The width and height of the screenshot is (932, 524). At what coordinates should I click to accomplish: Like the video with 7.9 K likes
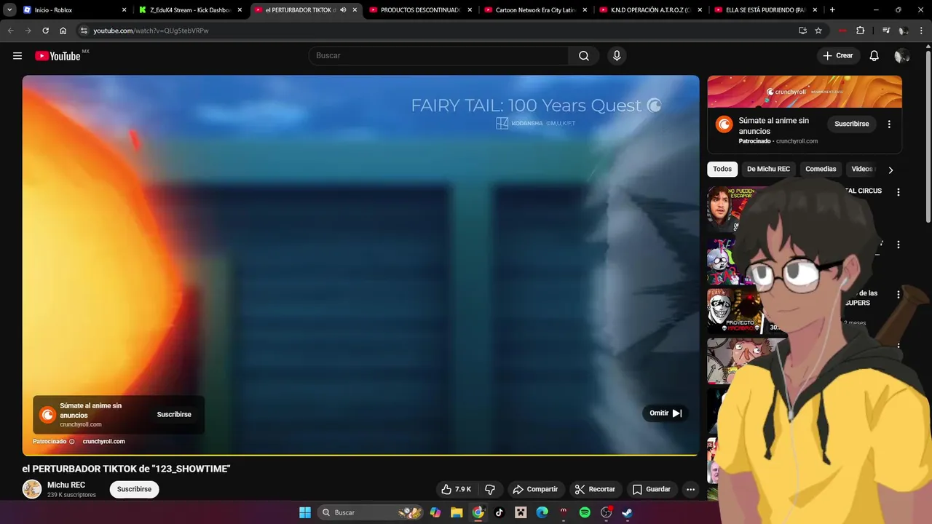tap(456, 489)
